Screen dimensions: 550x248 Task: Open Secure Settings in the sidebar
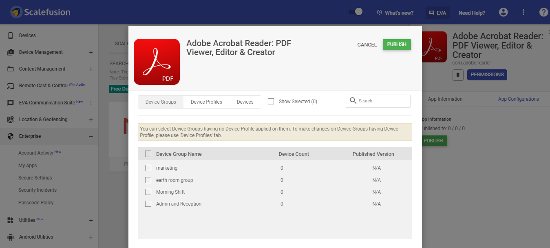(35, 178)
